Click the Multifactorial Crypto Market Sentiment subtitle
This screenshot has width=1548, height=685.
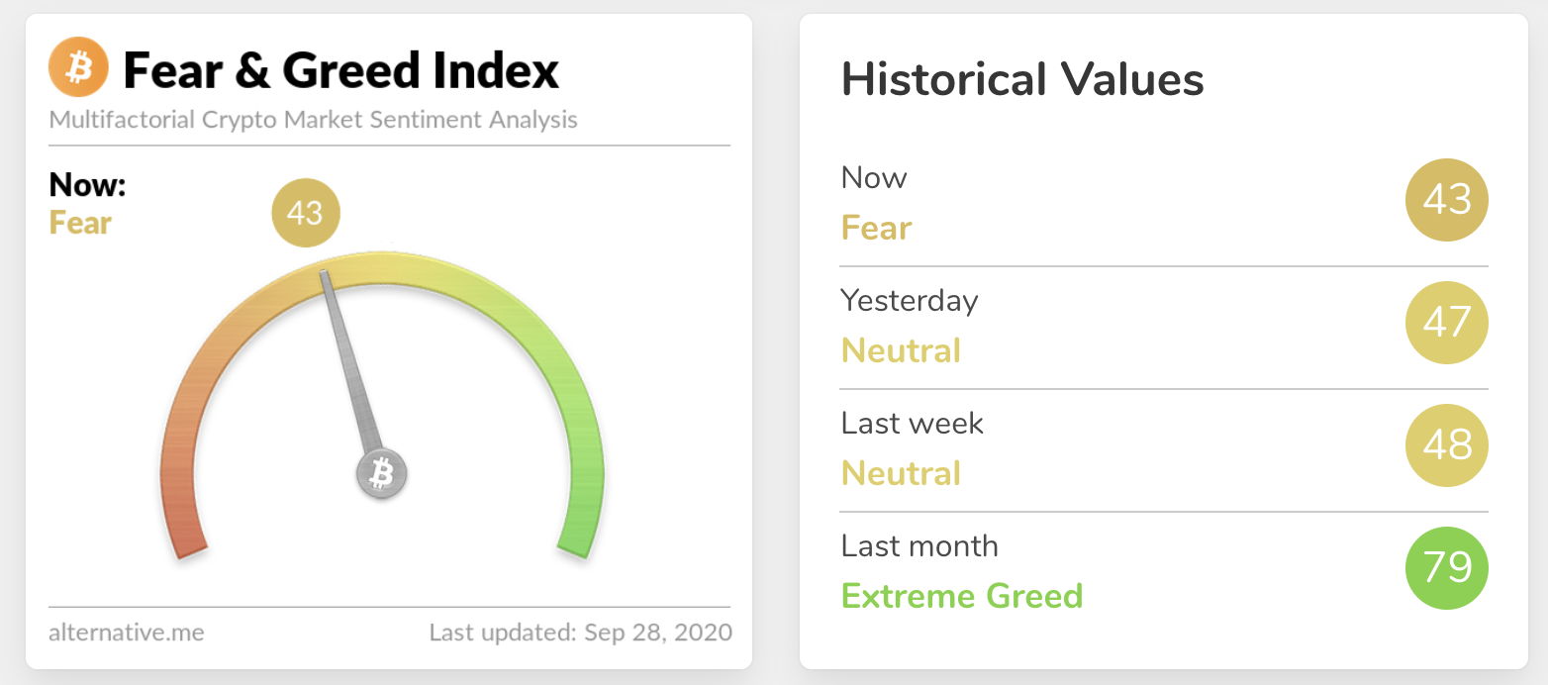[313, 121]
